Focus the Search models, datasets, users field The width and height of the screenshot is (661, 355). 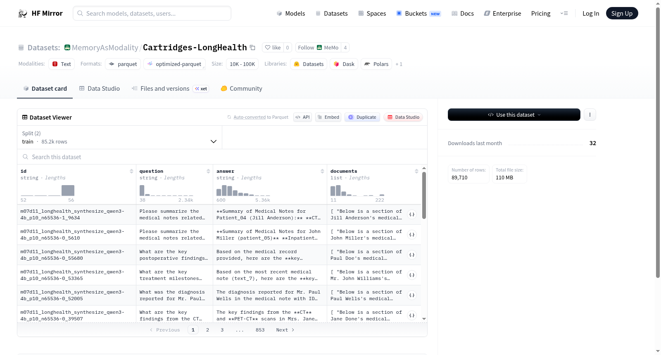tap(152, 13)
